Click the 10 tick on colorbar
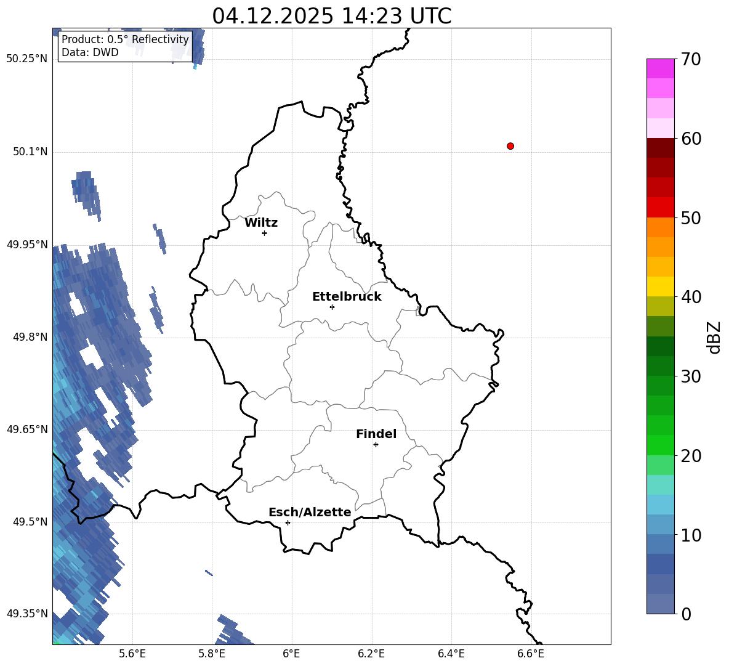This screenshot has height=666, width=729. [691, 535]
